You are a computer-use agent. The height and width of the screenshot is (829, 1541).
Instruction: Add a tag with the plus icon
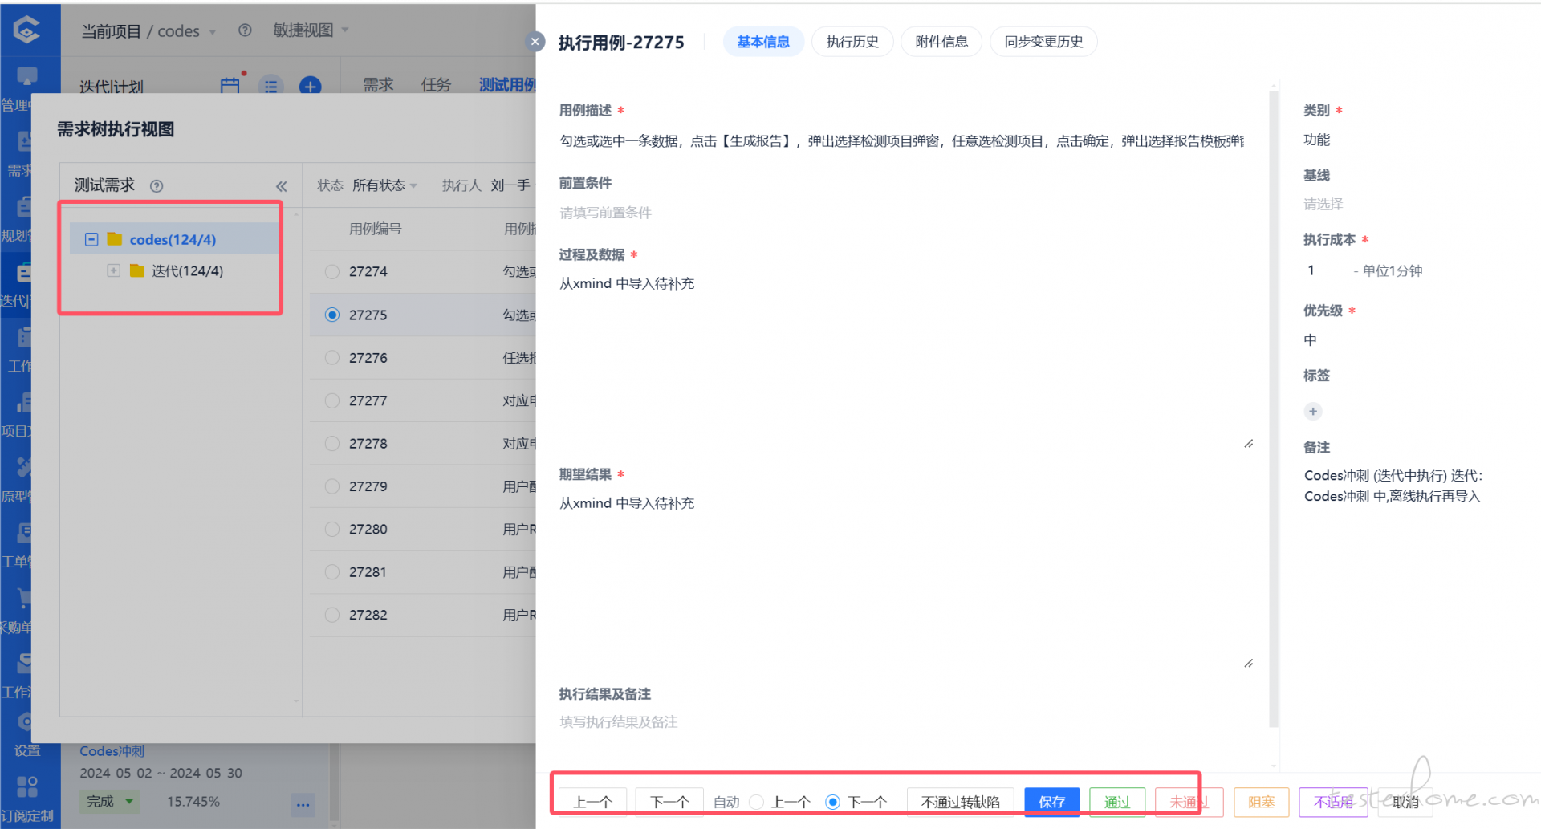point(1313,412)
